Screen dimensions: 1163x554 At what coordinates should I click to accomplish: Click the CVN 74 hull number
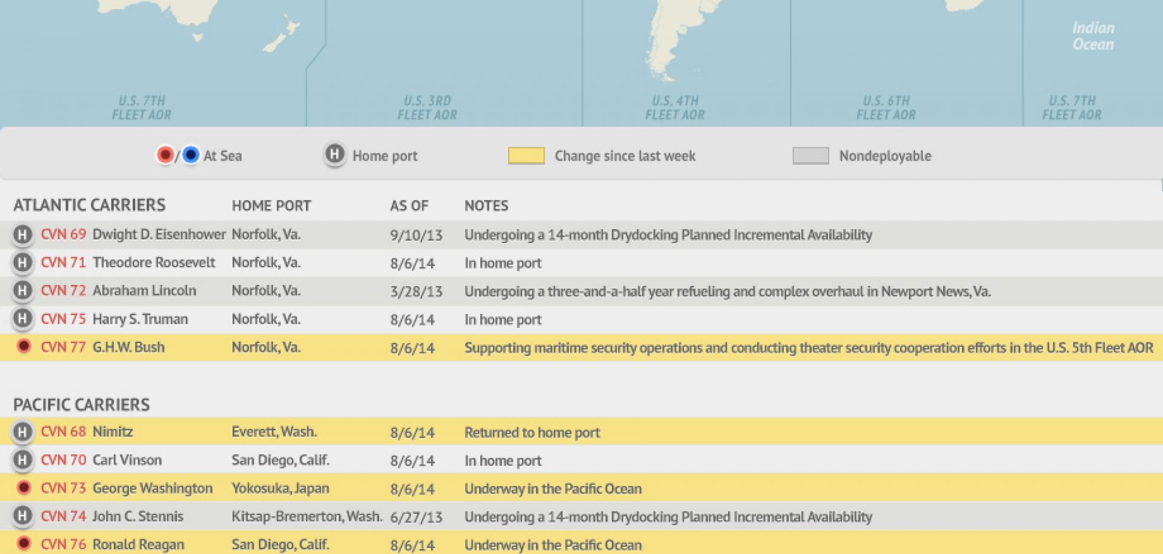coord(63,516)
